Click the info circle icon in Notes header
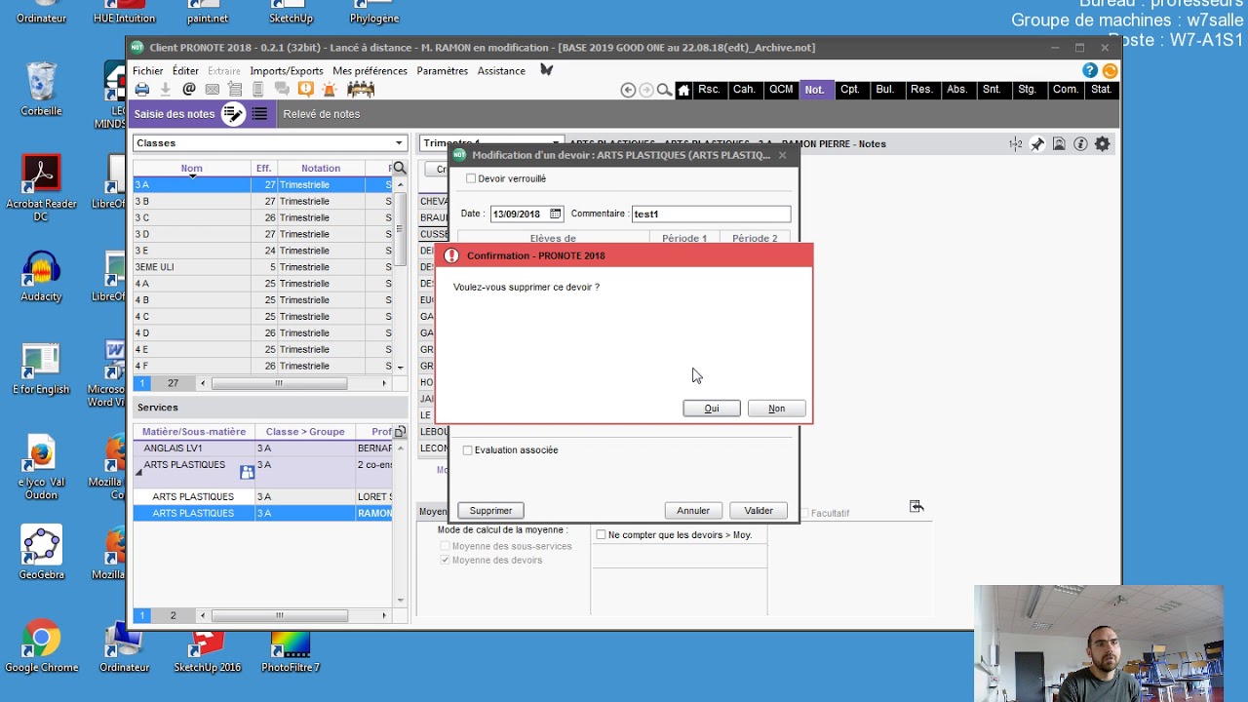The image size is (1248, 702). point(1080,143)
